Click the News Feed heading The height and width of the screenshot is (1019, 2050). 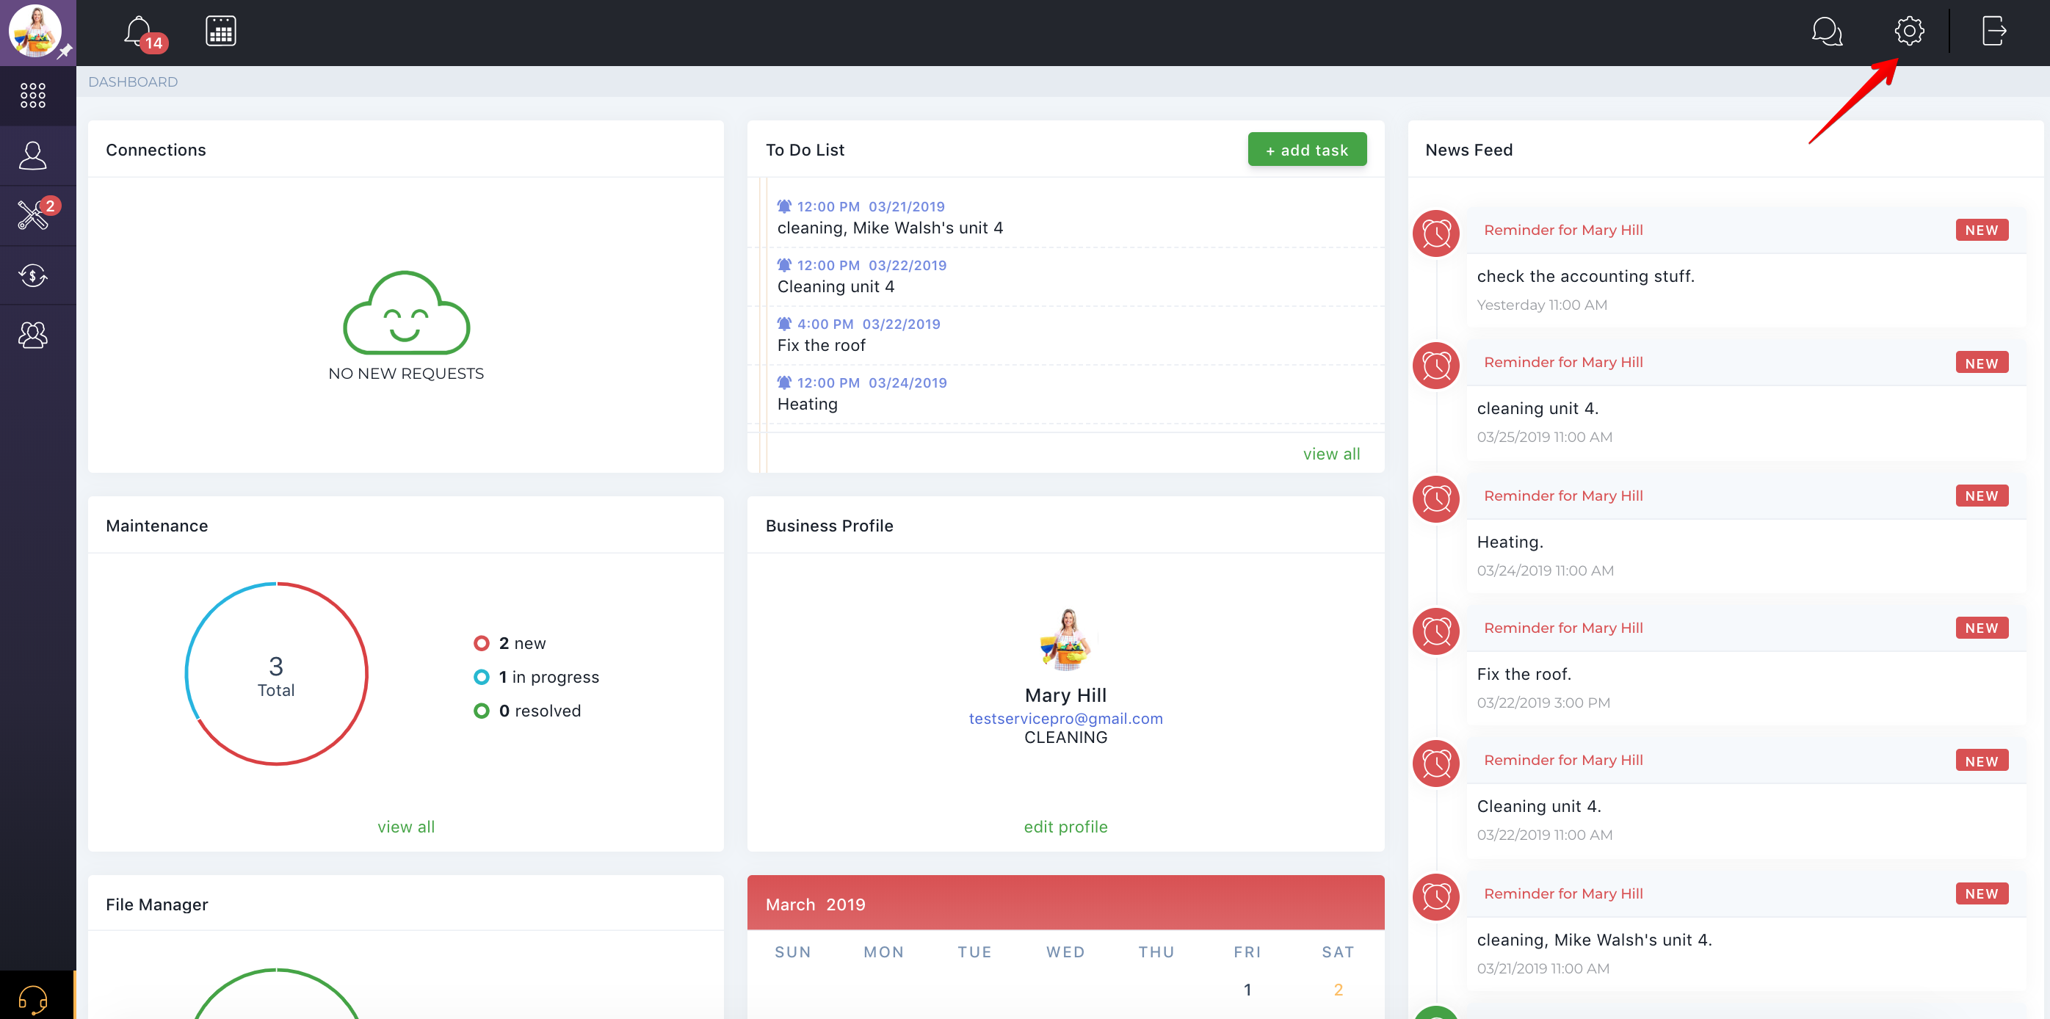(1468, 150)
